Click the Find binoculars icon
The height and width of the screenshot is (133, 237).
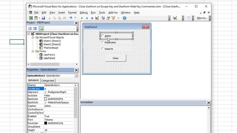click(x=64, y=18)
